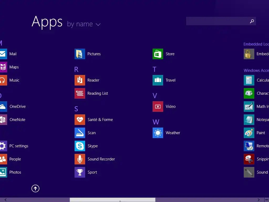Open the gray microphone Sound icon
The image size is (269, 202).
click(249, 172)
